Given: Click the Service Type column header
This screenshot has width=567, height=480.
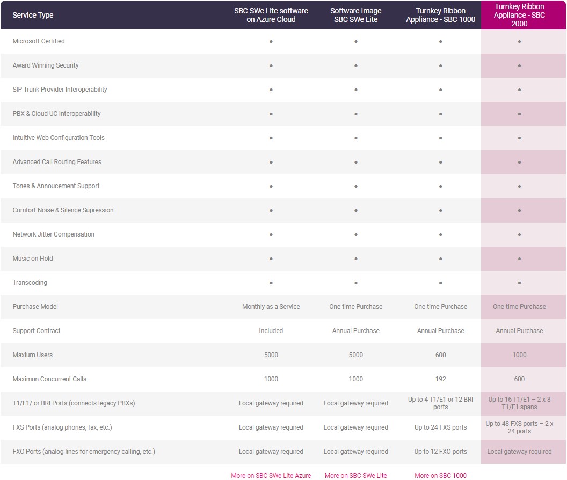Looking at the screenshot, I should 33,15.
